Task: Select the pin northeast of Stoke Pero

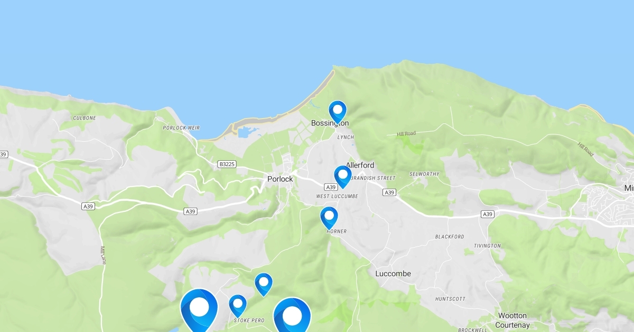Action: [x=264, y=285]
